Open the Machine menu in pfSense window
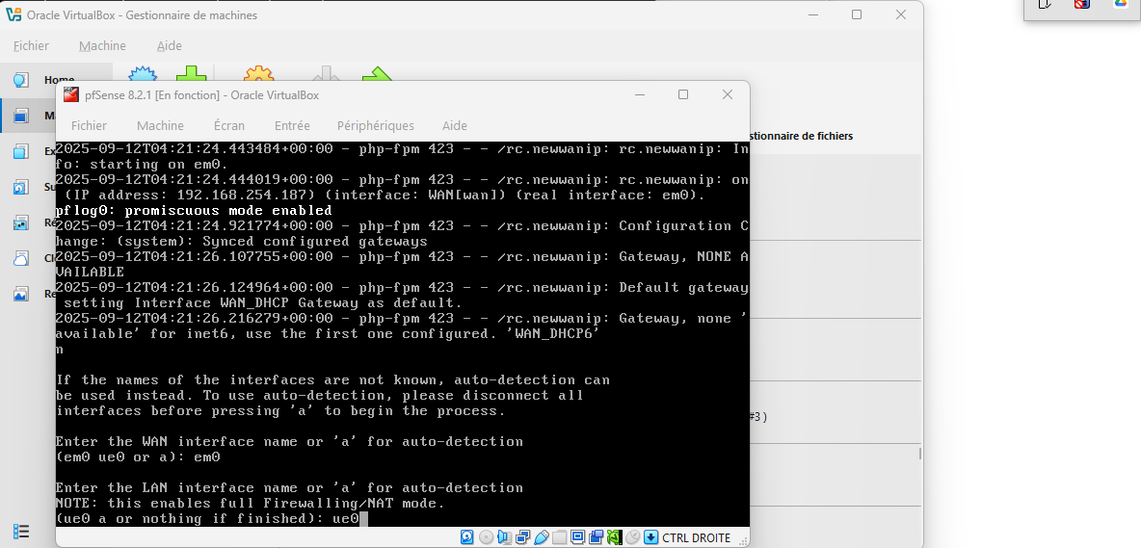Image resolution: width=1141 pixels, height=548 pixels. (x=160, y=125)
